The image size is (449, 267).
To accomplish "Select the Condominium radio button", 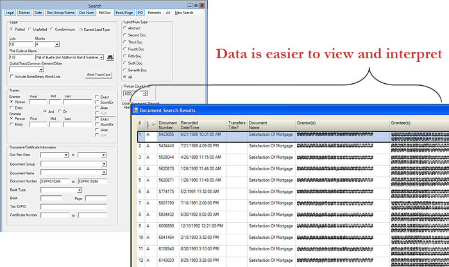I will tap(52, 29).
